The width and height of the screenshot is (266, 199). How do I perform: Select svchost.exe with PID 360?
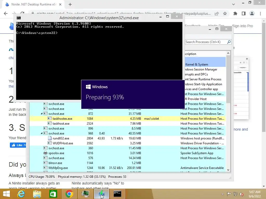pyautogui.click(x=128, y=148)
